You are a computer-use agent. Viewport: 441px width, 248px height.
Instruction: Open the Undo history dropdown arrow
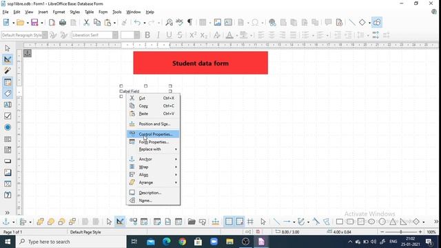144,23
